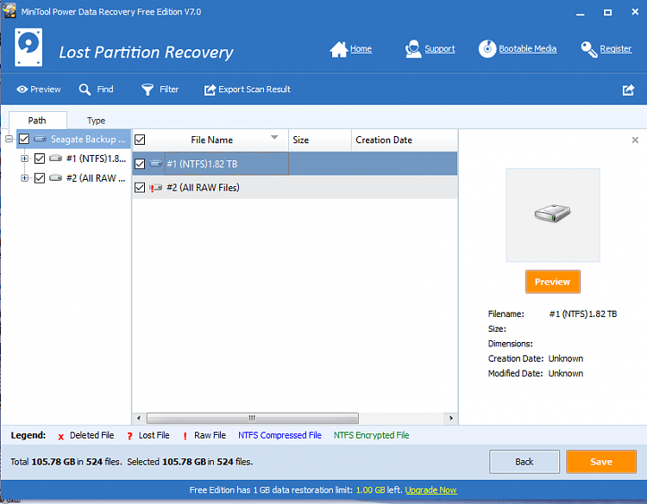Image resolution: width=647 pixels, height=504 pixels.
Task: Toggle the Seagate Backup root checkbox
Action: (x=24, y=139)
